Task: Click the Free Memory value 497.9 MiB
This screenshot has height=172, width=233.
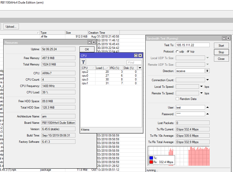Action: [59, 58]
